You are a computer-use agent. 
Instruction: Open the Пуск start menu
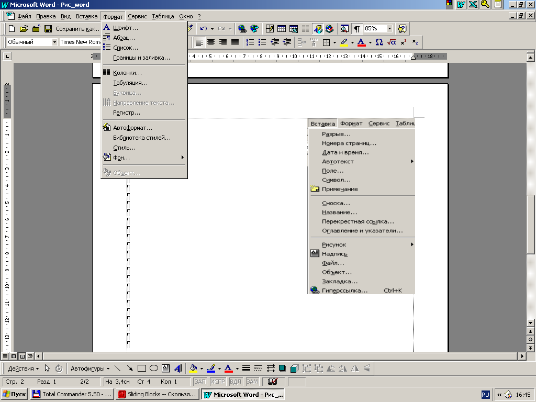pyautogui.click(x=14, y=394)
